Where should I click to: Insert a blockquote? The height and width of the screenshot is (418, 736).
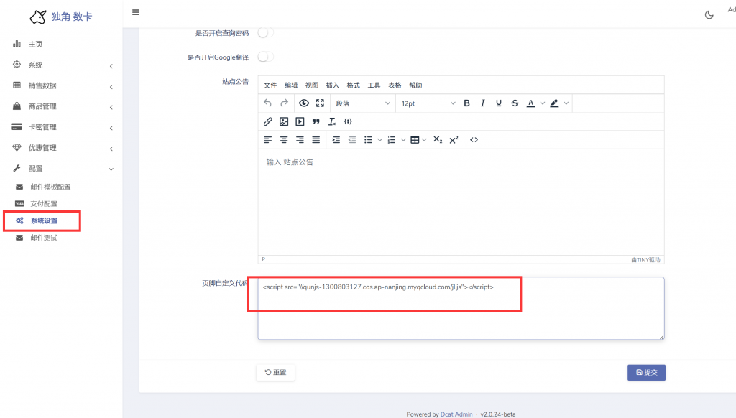click(316, 121)
